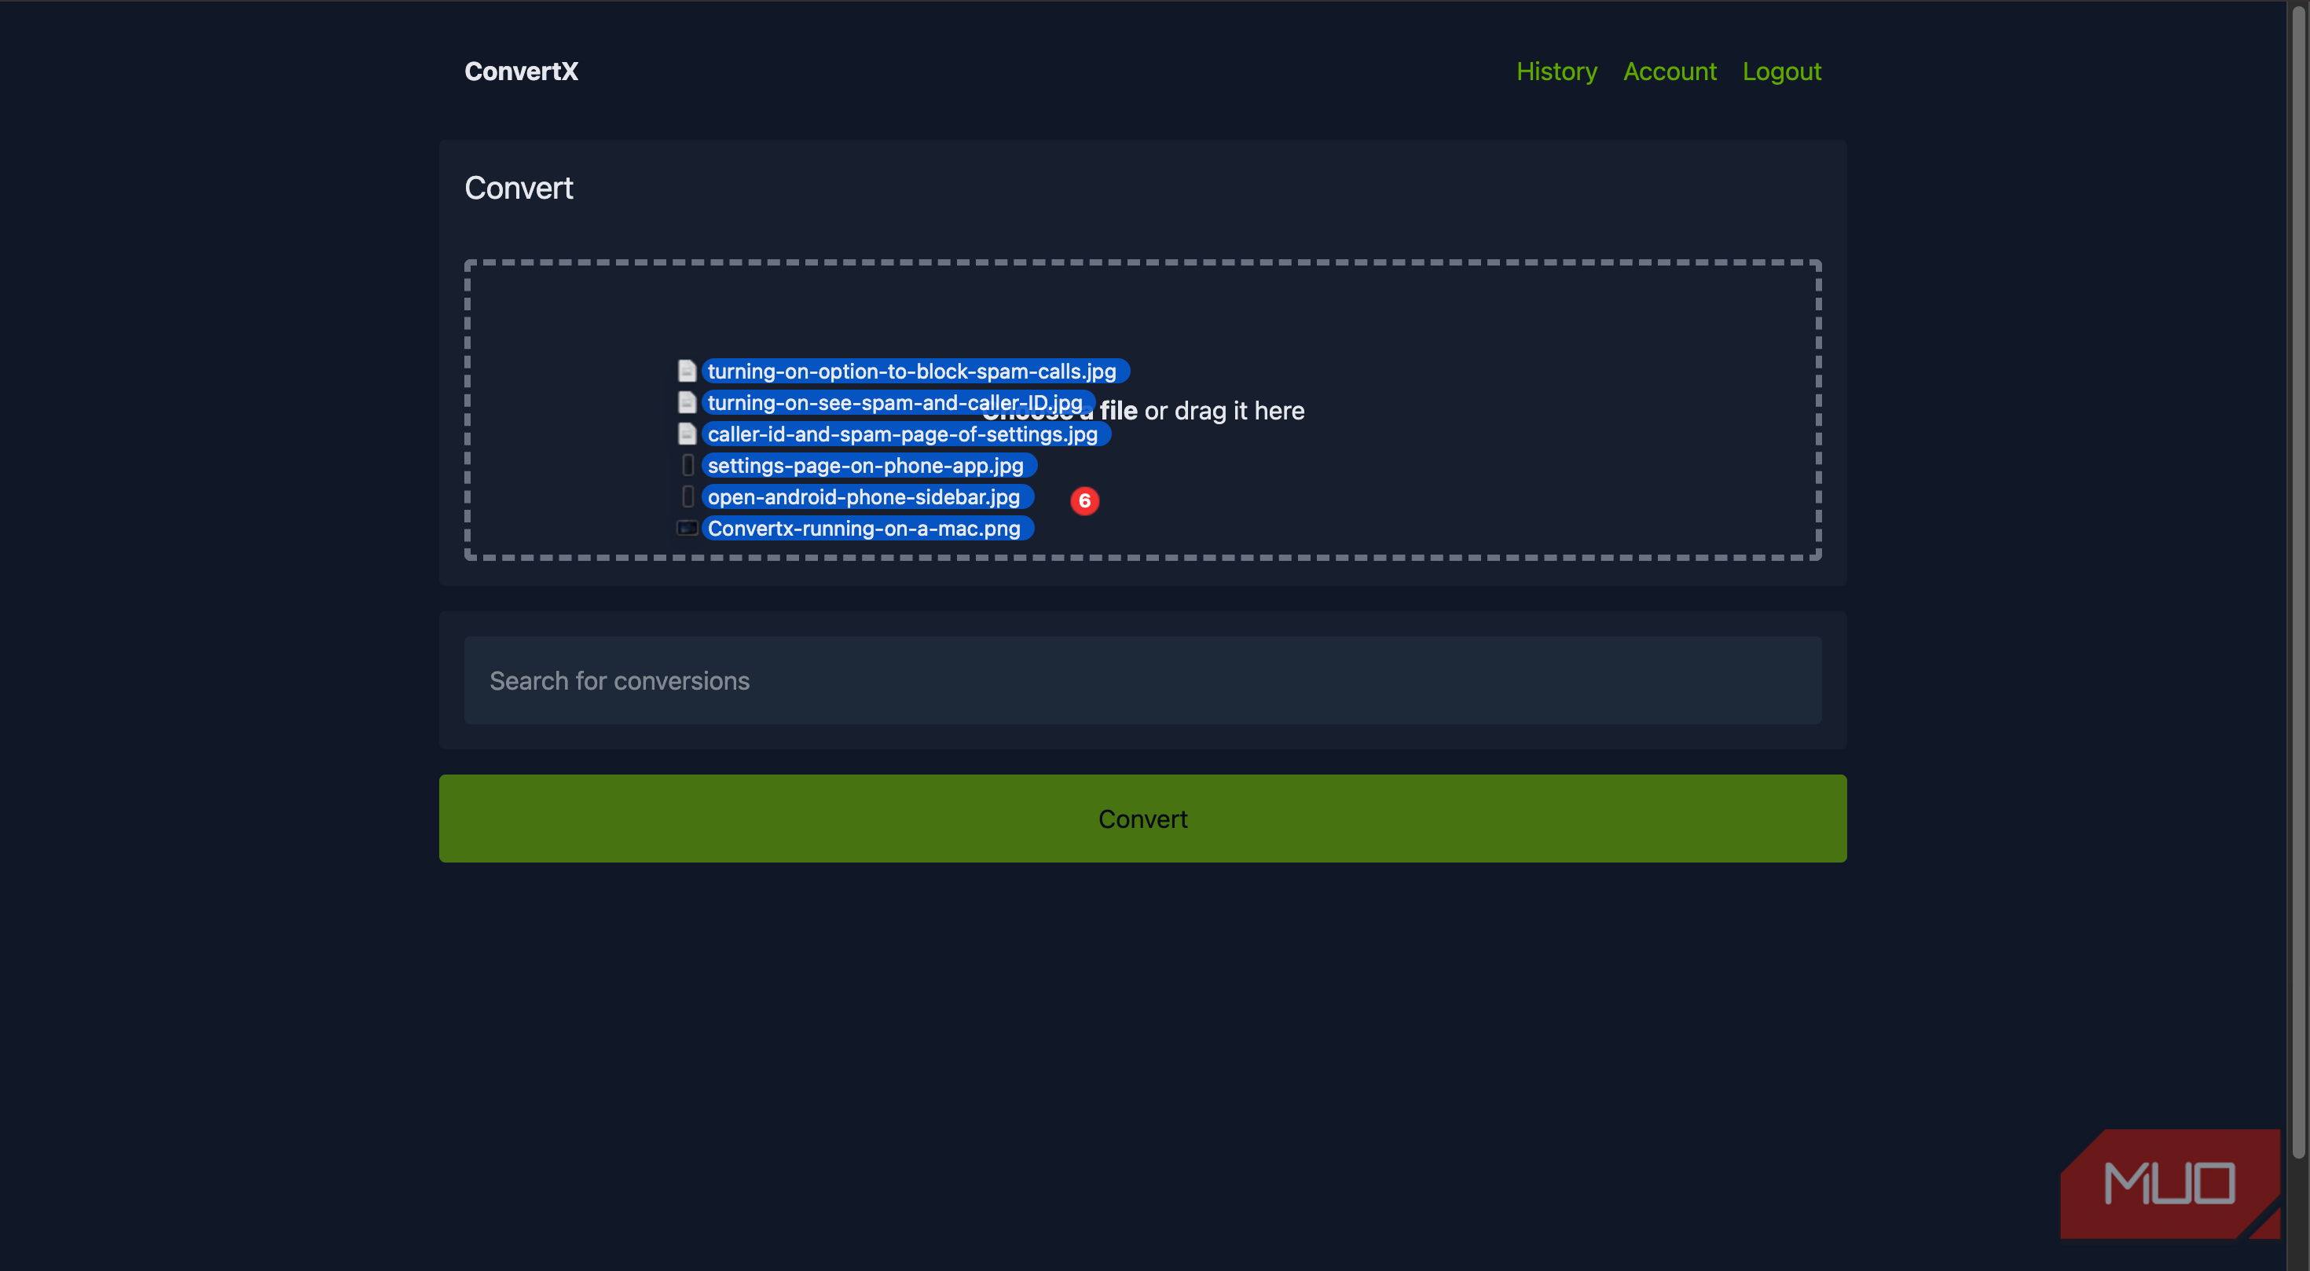Click thumbnail icon of open-android-phone-sidebar.jpg

click(687, 496)
